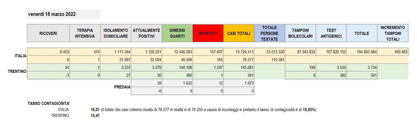Click the cell showing 32.004
Screen dimensions: 417x125
coord(146,60)
